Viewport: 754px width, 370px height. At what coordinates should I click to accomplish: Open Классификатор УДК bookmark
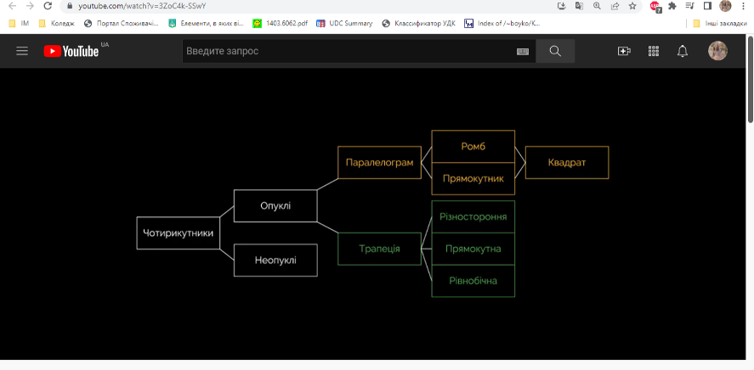point(419,23)
